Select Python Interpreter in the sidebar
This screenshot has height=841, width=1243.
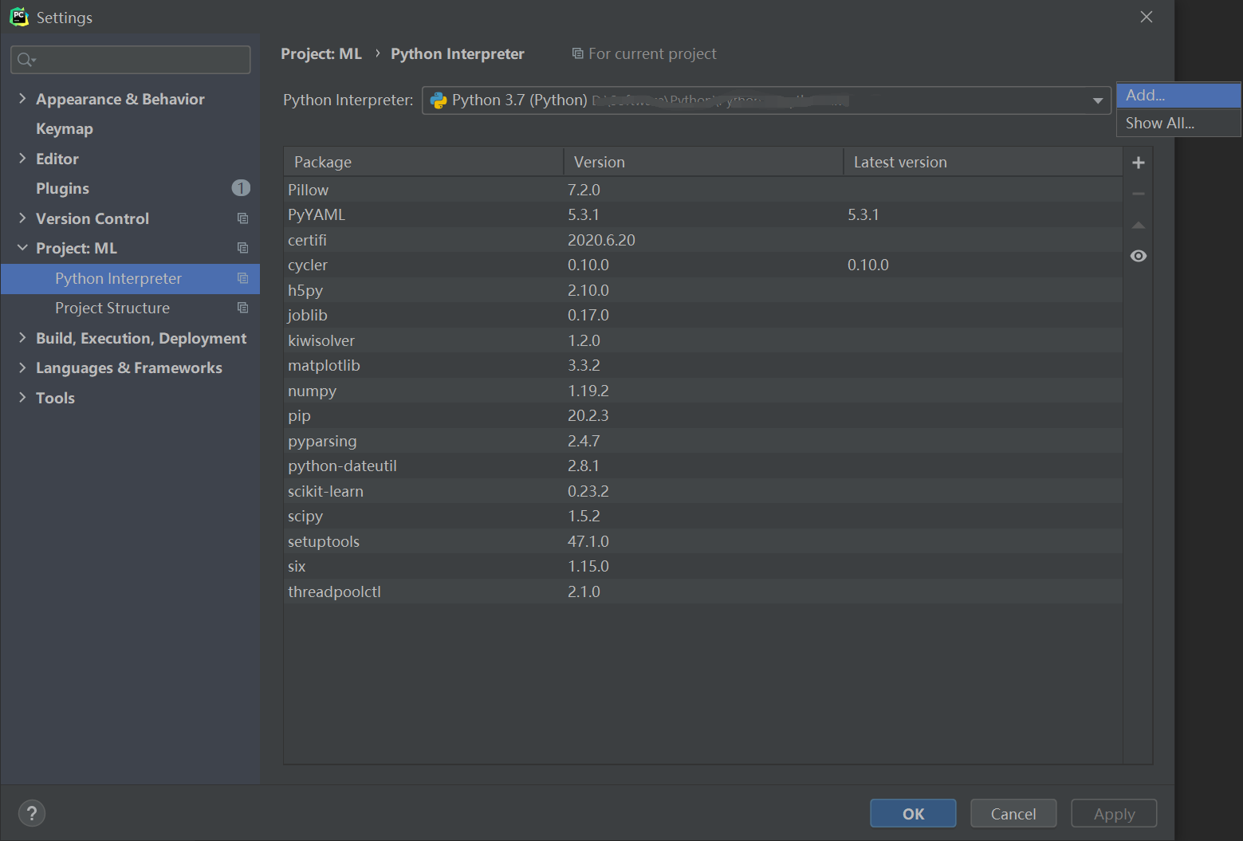pos(130,278)
